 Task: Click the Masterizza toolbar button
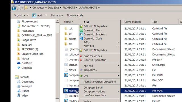coord(57,15)
